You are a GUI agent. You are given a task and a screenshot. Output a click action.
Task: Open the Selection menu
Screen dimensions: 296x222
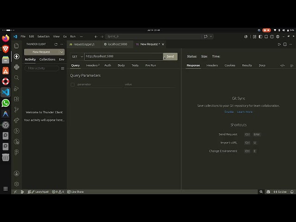[x=43, y=37]
